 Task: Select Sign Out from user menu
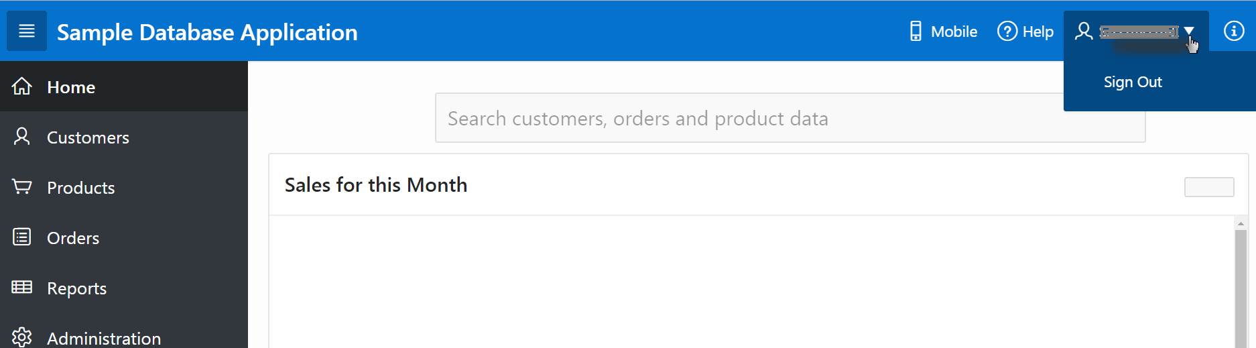tap(1133, 82)
